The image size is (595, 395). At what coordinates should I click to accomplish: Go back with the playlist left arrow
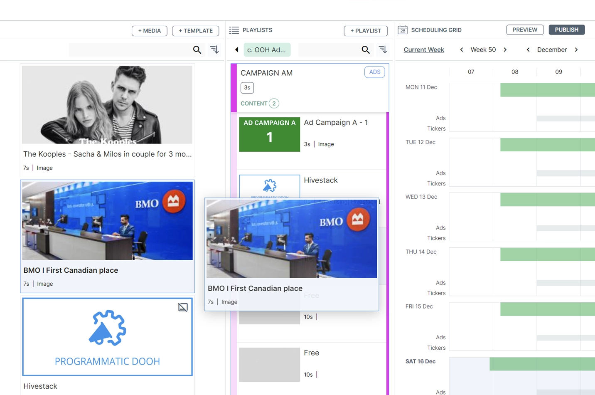tap(237, 49)
